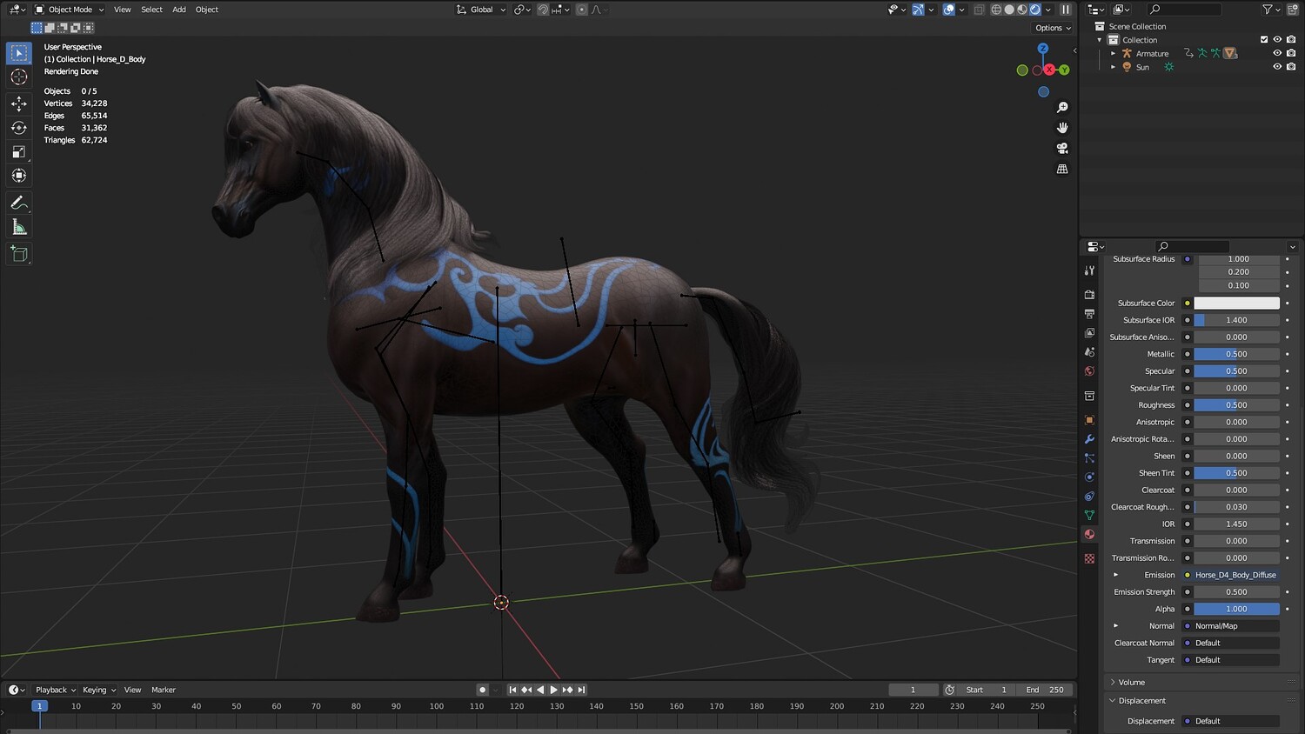Open the Add menu
This screenshot has height=734, width=1305.
pos(179,10)
